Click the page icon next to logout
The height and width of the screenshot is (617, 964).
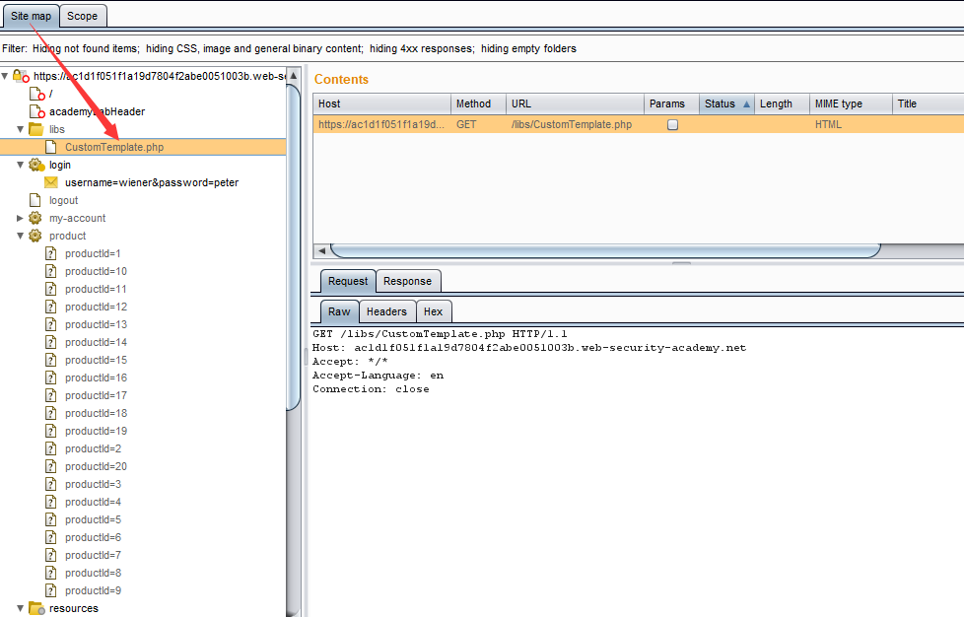click(35, 200)
